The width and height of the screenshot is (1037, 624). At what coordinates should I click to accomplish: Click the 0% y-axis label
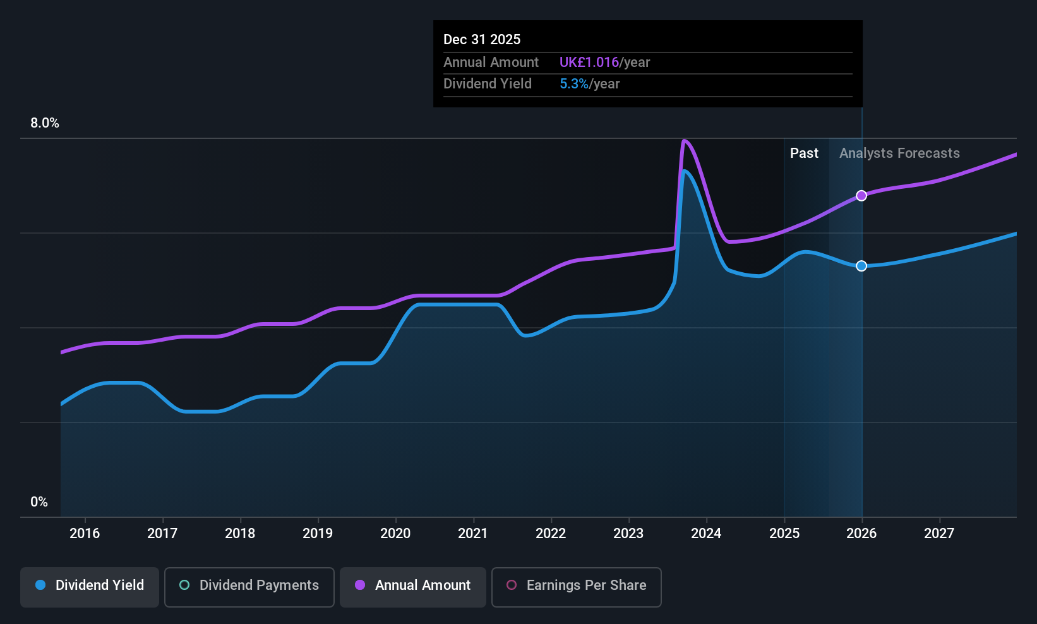click(x=39, y=502)
